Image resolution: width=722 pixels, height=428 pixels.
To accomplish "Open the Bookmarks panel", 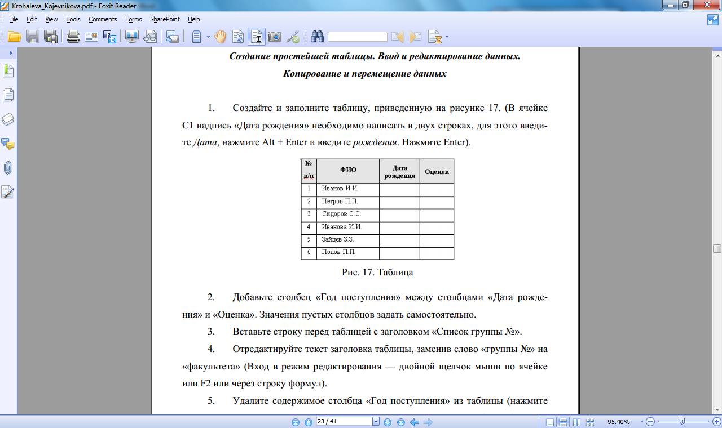I will coord(8,71).
